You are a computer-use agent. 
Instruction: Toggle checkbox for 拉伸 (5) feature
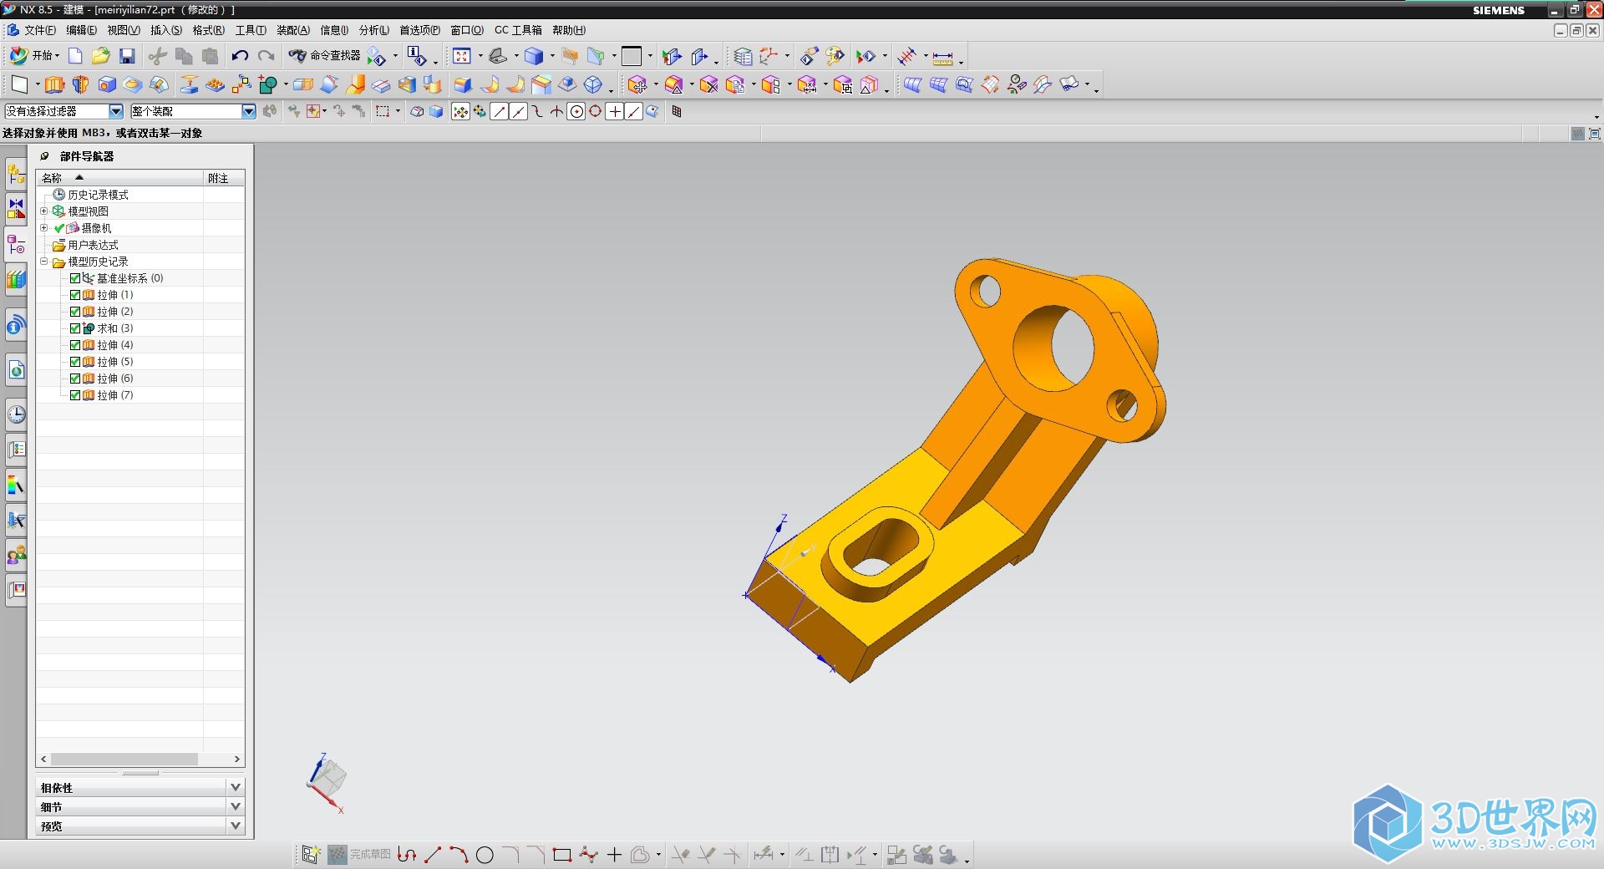click(75, 362)
